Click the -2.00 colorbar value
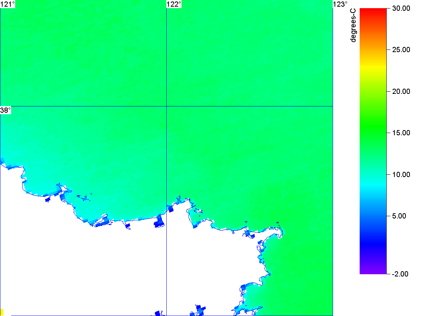 400,274
